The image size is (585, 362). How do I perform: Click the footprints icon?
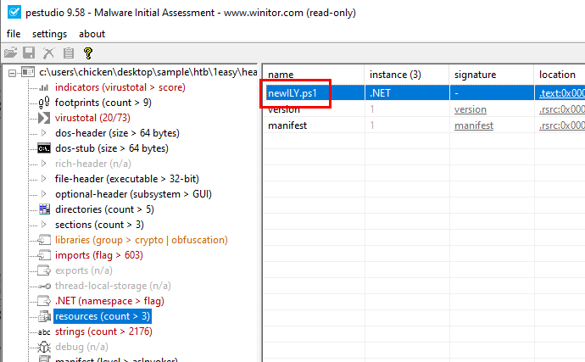tap(44, 103)
